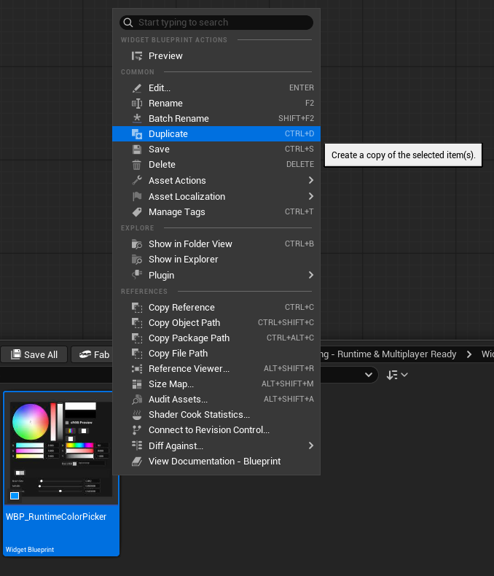The image size is (494, 576).
Task: Click the Reference Viewer icon
Action: point(137,369)
